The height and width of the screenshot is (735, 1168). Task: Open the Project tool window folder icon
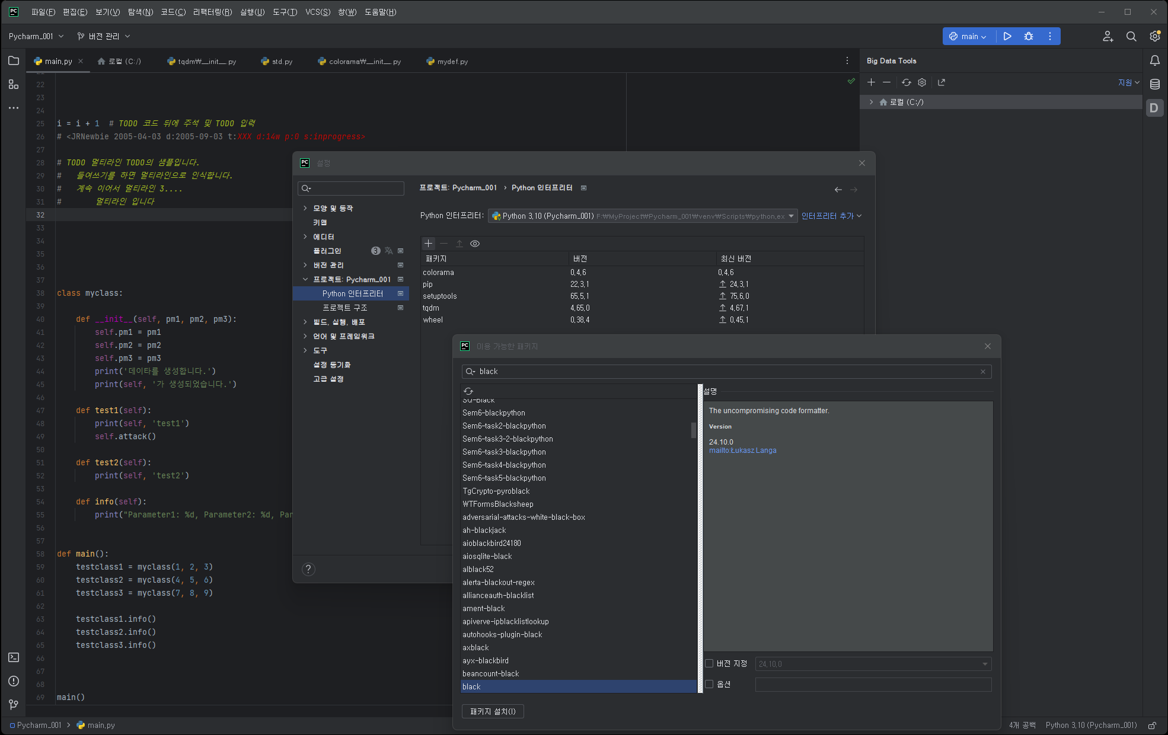(x=14, y=60)
